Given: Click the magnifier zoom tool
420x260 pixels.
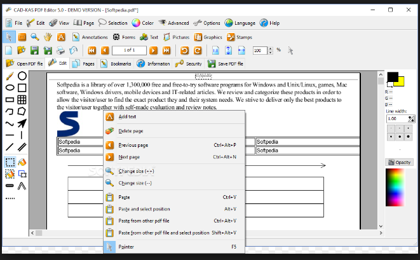Looking at the screenshot, I should (35, 37).
